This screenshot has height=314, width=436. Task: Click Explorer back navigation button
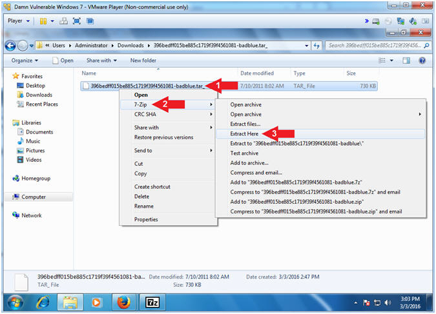point(10,46)
